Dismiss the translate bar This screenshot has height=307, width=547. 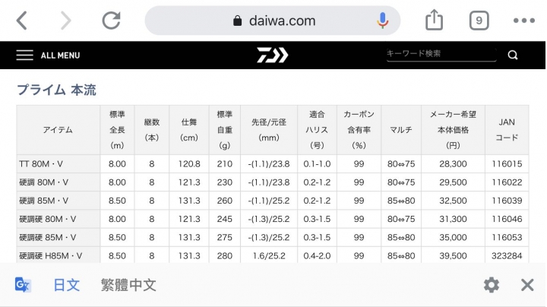click(527, 285)
